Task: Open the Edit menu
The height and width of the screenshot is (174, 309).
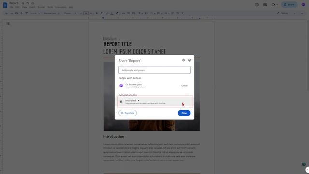Action: pos(17,7)
